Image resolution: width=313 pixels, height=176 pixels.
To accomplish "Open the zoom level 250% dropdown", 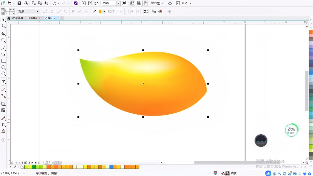I will (x=118, y=3).
